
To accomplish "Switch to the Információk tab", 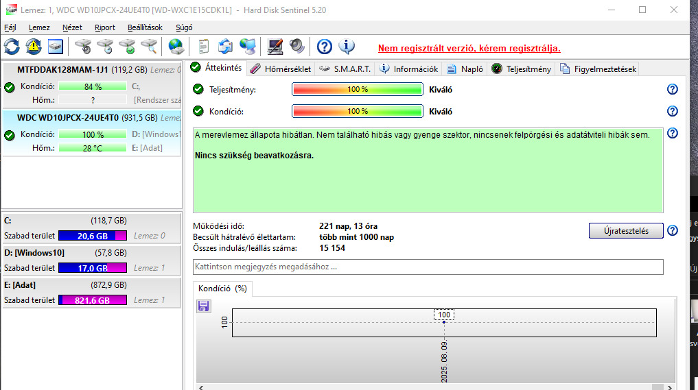I will (409, 69).
